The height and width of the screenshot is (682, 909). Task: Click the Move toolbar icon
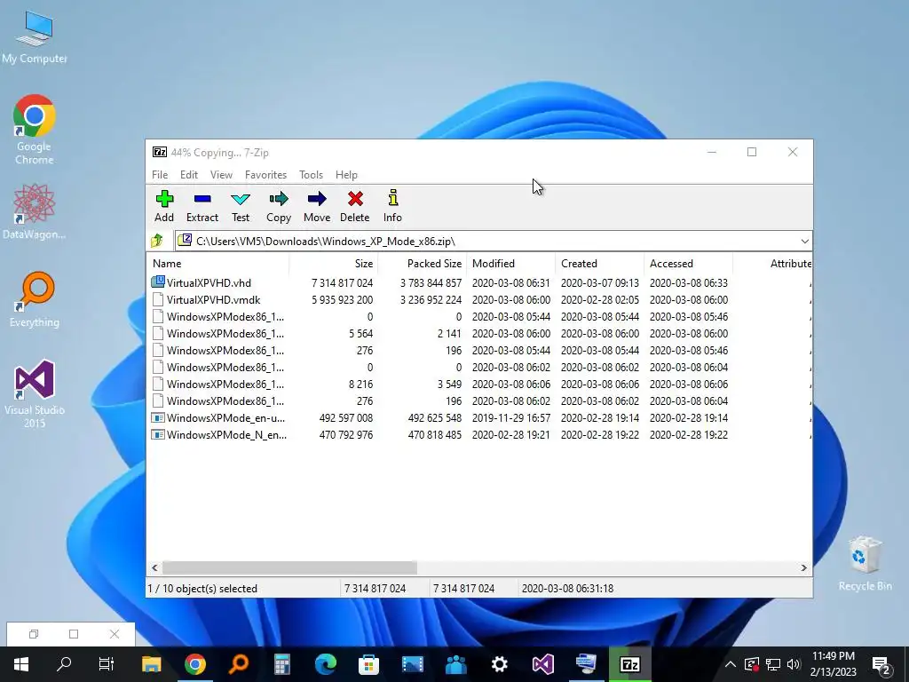[x=317, y=206]
